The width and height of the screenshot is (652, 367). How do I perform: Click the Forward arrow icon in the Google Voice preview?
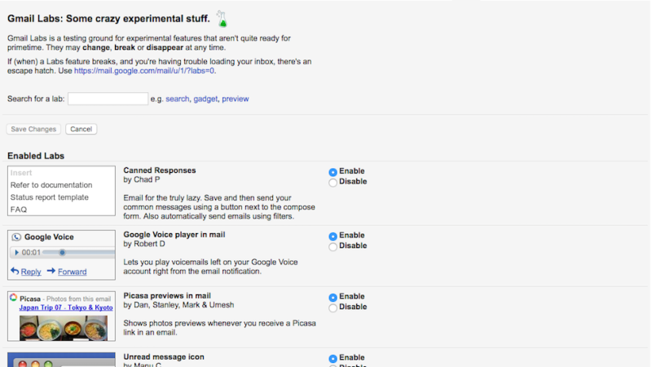[51, 271]
